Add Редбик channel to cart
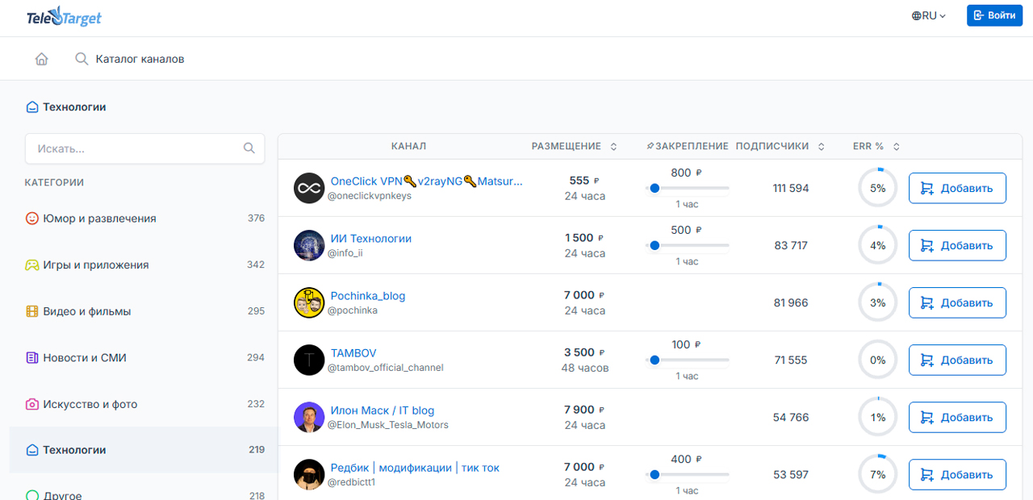 click(x=957, y=474)
